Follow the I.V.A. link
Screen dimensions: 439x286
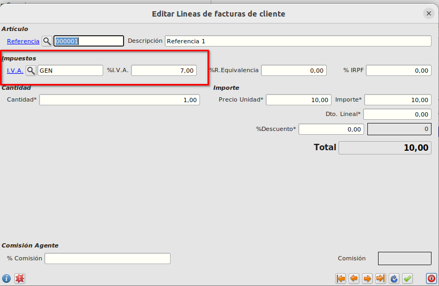point(15,71)
